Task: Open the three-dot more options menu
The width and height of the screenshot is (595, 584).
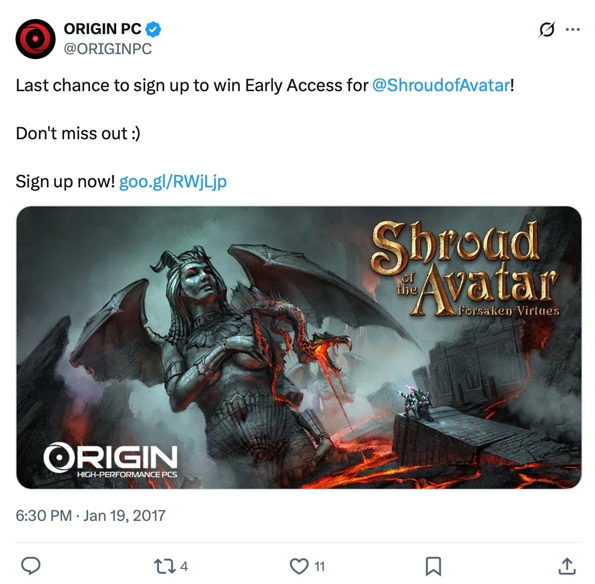Action: tap(572, 30)
